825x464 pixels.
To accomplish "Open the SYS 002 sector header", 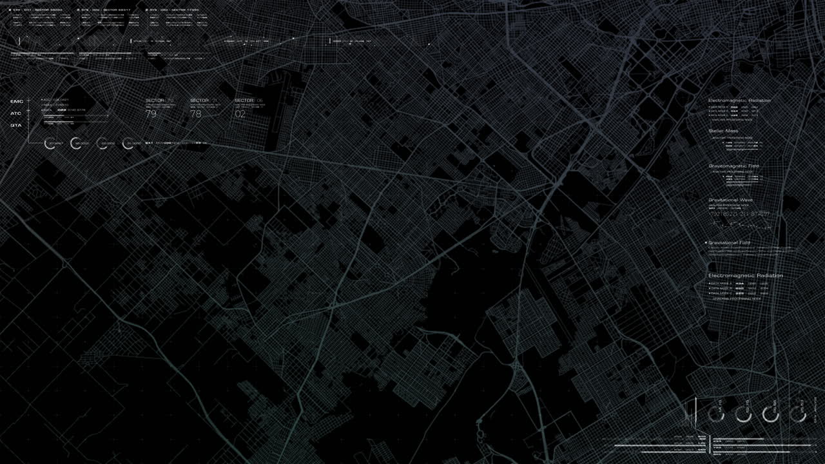I will 106,10.
